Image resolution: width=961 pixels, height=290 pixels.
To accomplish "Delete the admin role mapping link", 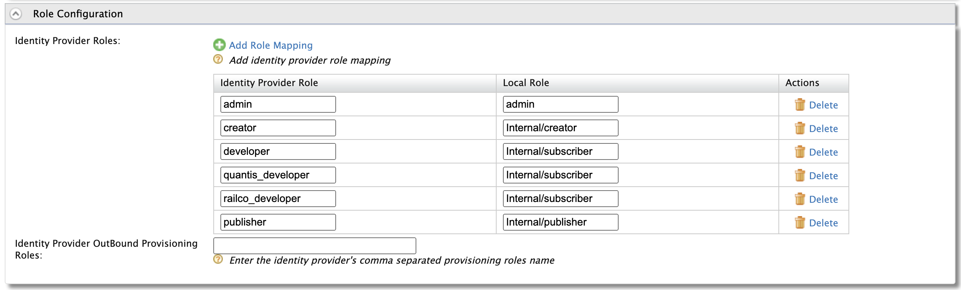I will coord(823,105).
